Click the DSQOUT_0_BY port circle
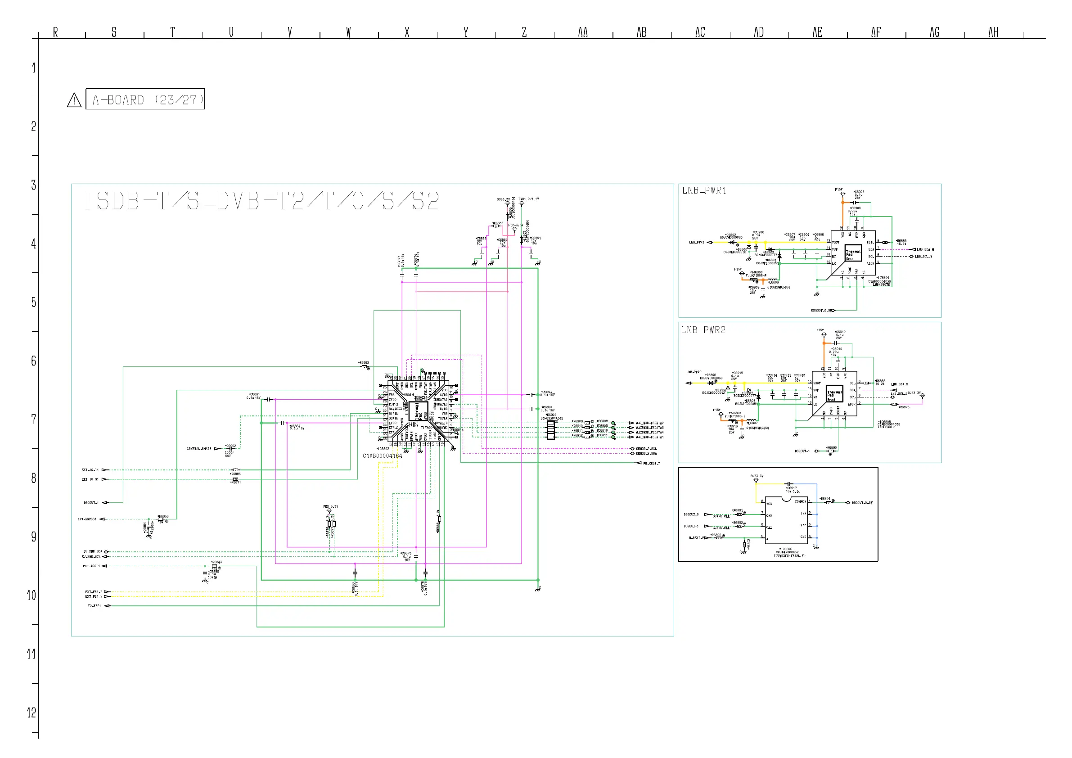This screenshot has height=758, width=1072. (848, 503)
